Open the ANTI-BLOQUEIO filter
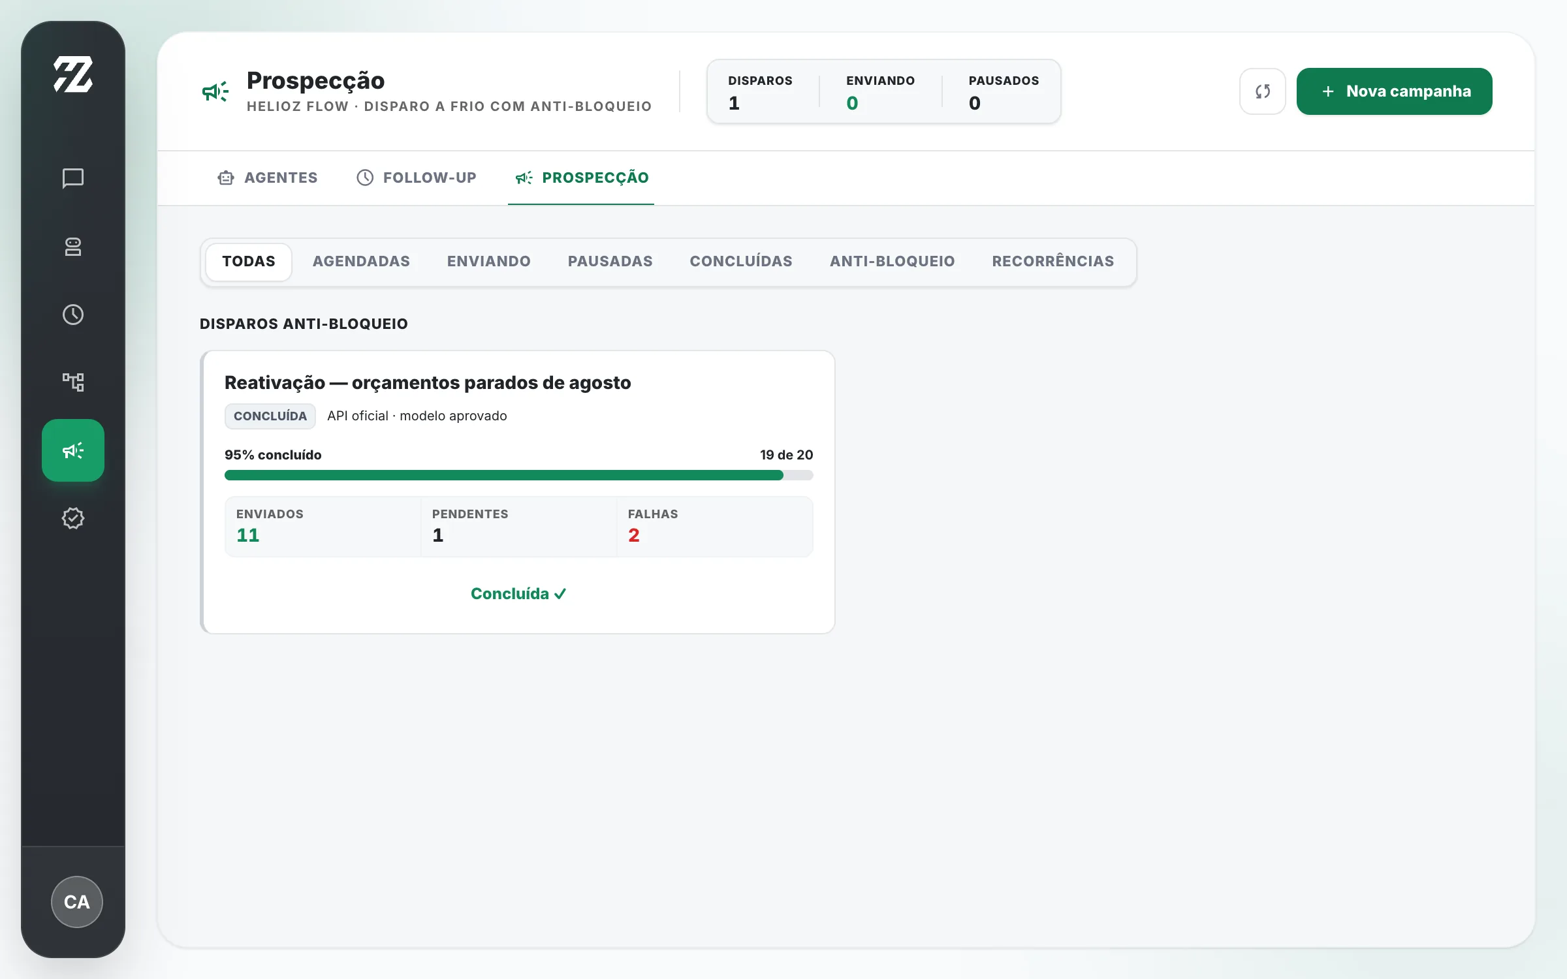1567x979 pixels. [893, 262]
